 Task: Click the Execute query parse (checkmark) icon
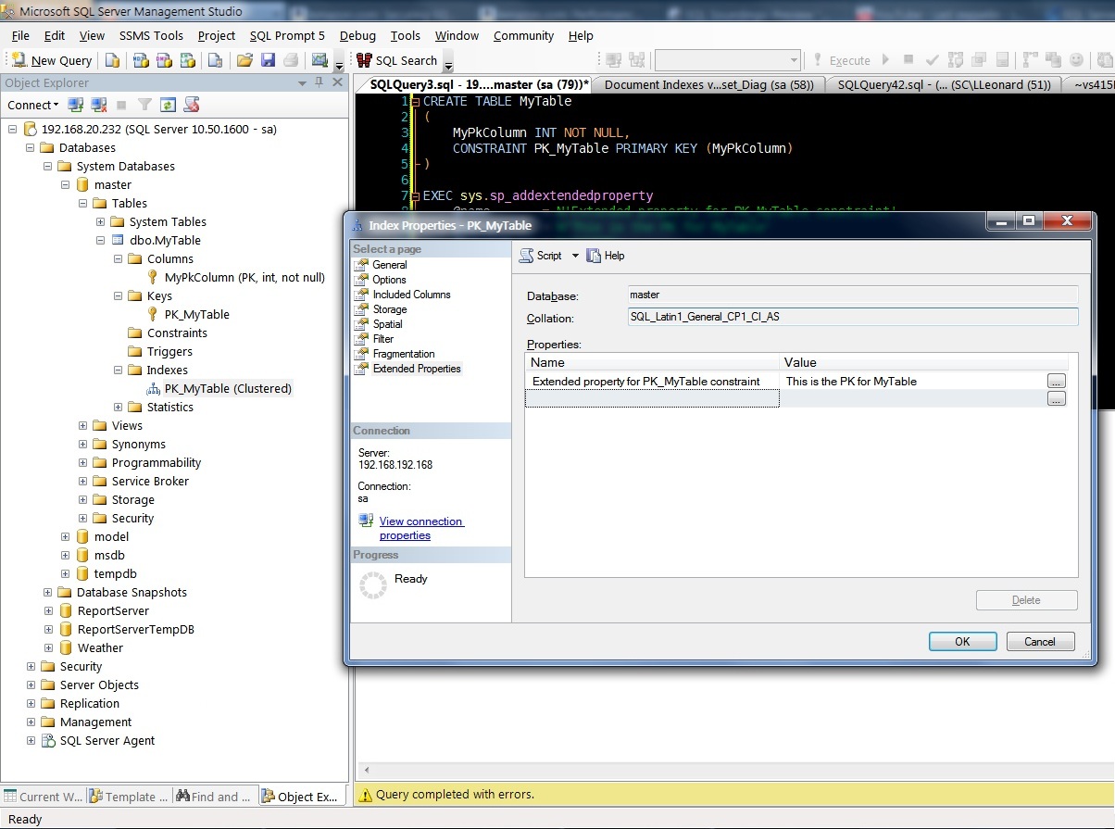click(x=932, y=60)
